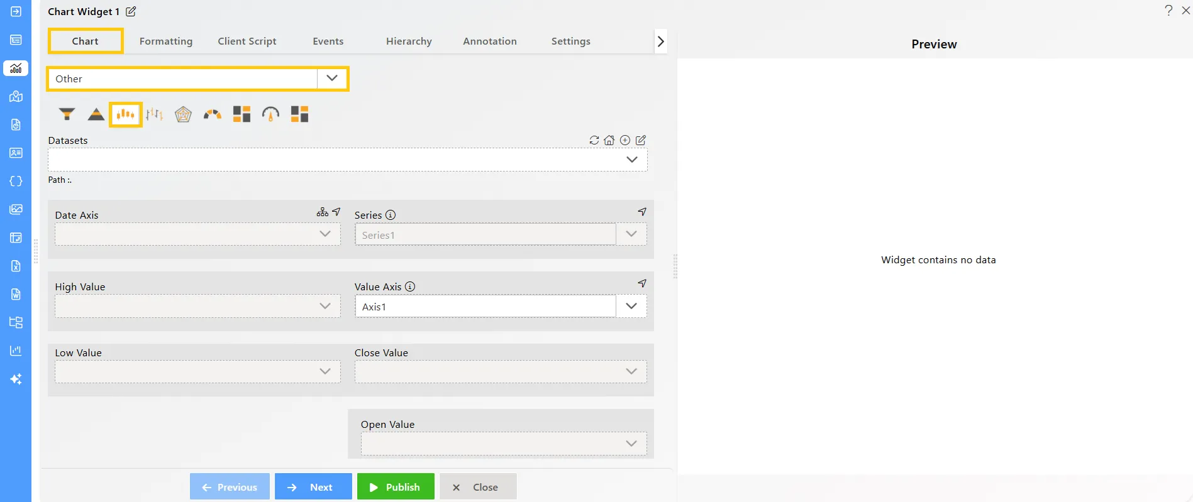Click the home icon above Datasets
This screenshot has width=1193, height=502.
click(x=609, y=140)
